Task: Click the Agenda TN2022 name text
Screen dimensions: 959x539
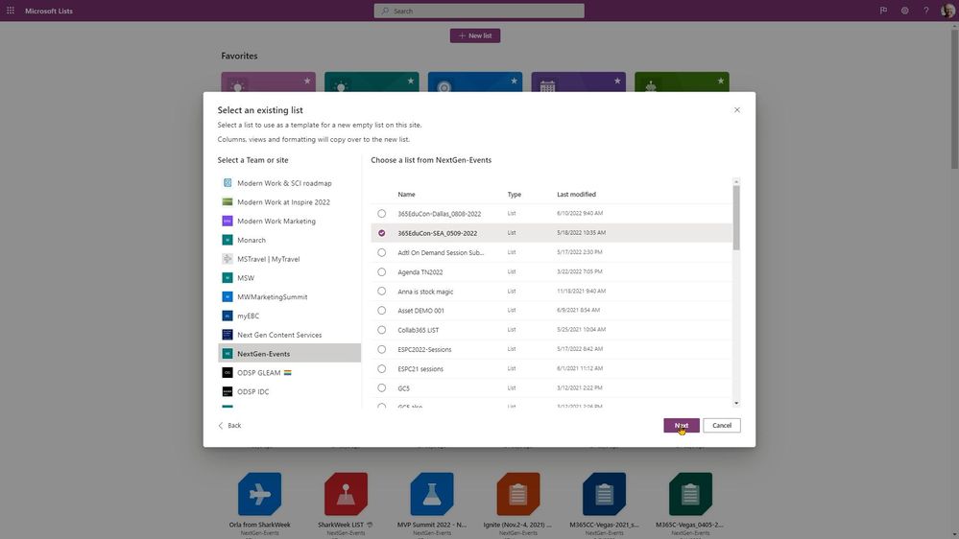Action: coord(420,272)
